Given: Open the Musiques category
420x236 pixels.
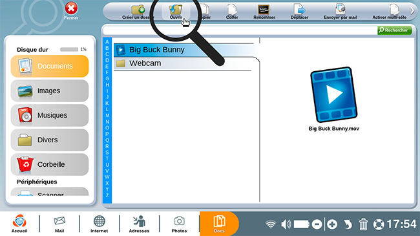Looking at the screenshot, I should [x=50, y=115].
